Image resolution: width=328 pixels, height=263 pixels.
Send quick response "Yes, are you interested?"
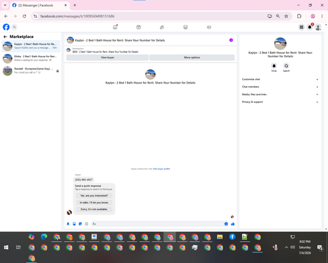[x=94, y=195]
